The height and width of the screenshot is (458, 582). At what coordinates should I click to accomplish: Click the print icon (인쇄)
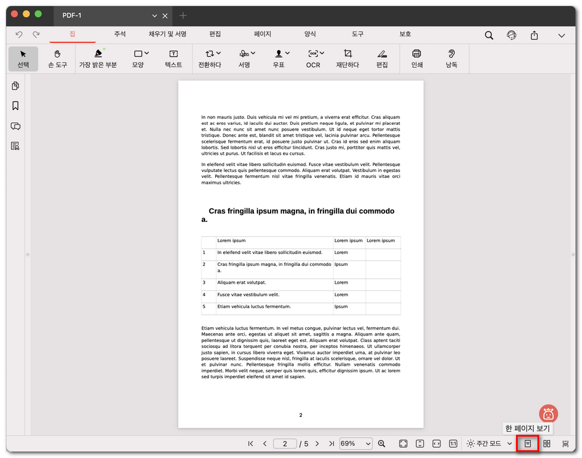417,59
